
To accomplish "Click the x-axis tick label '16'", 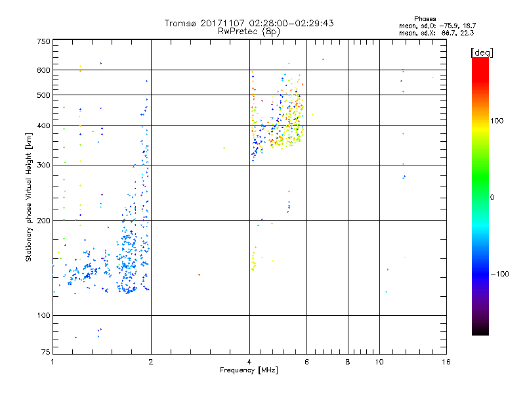I will [446, 362].
